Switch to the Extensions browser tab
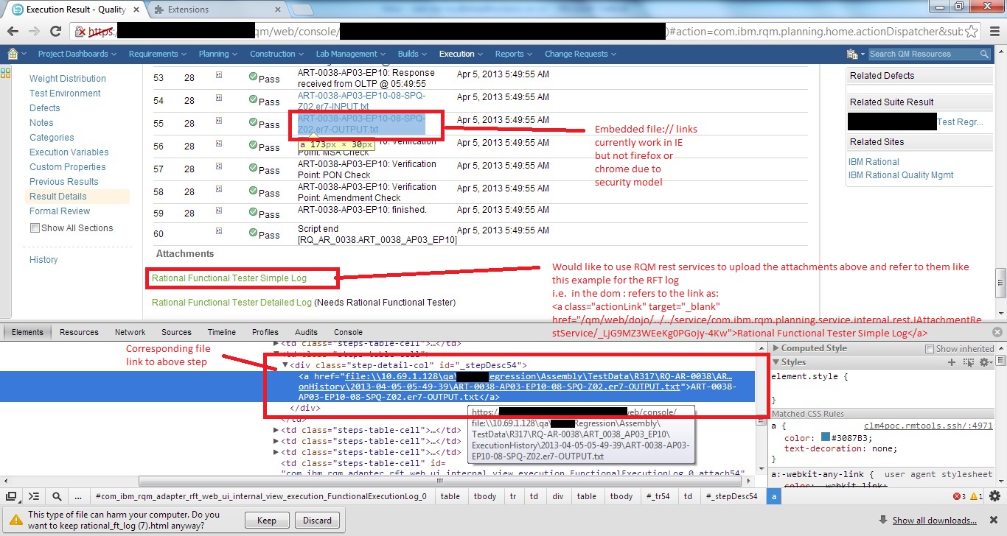 tap(216, 10)
